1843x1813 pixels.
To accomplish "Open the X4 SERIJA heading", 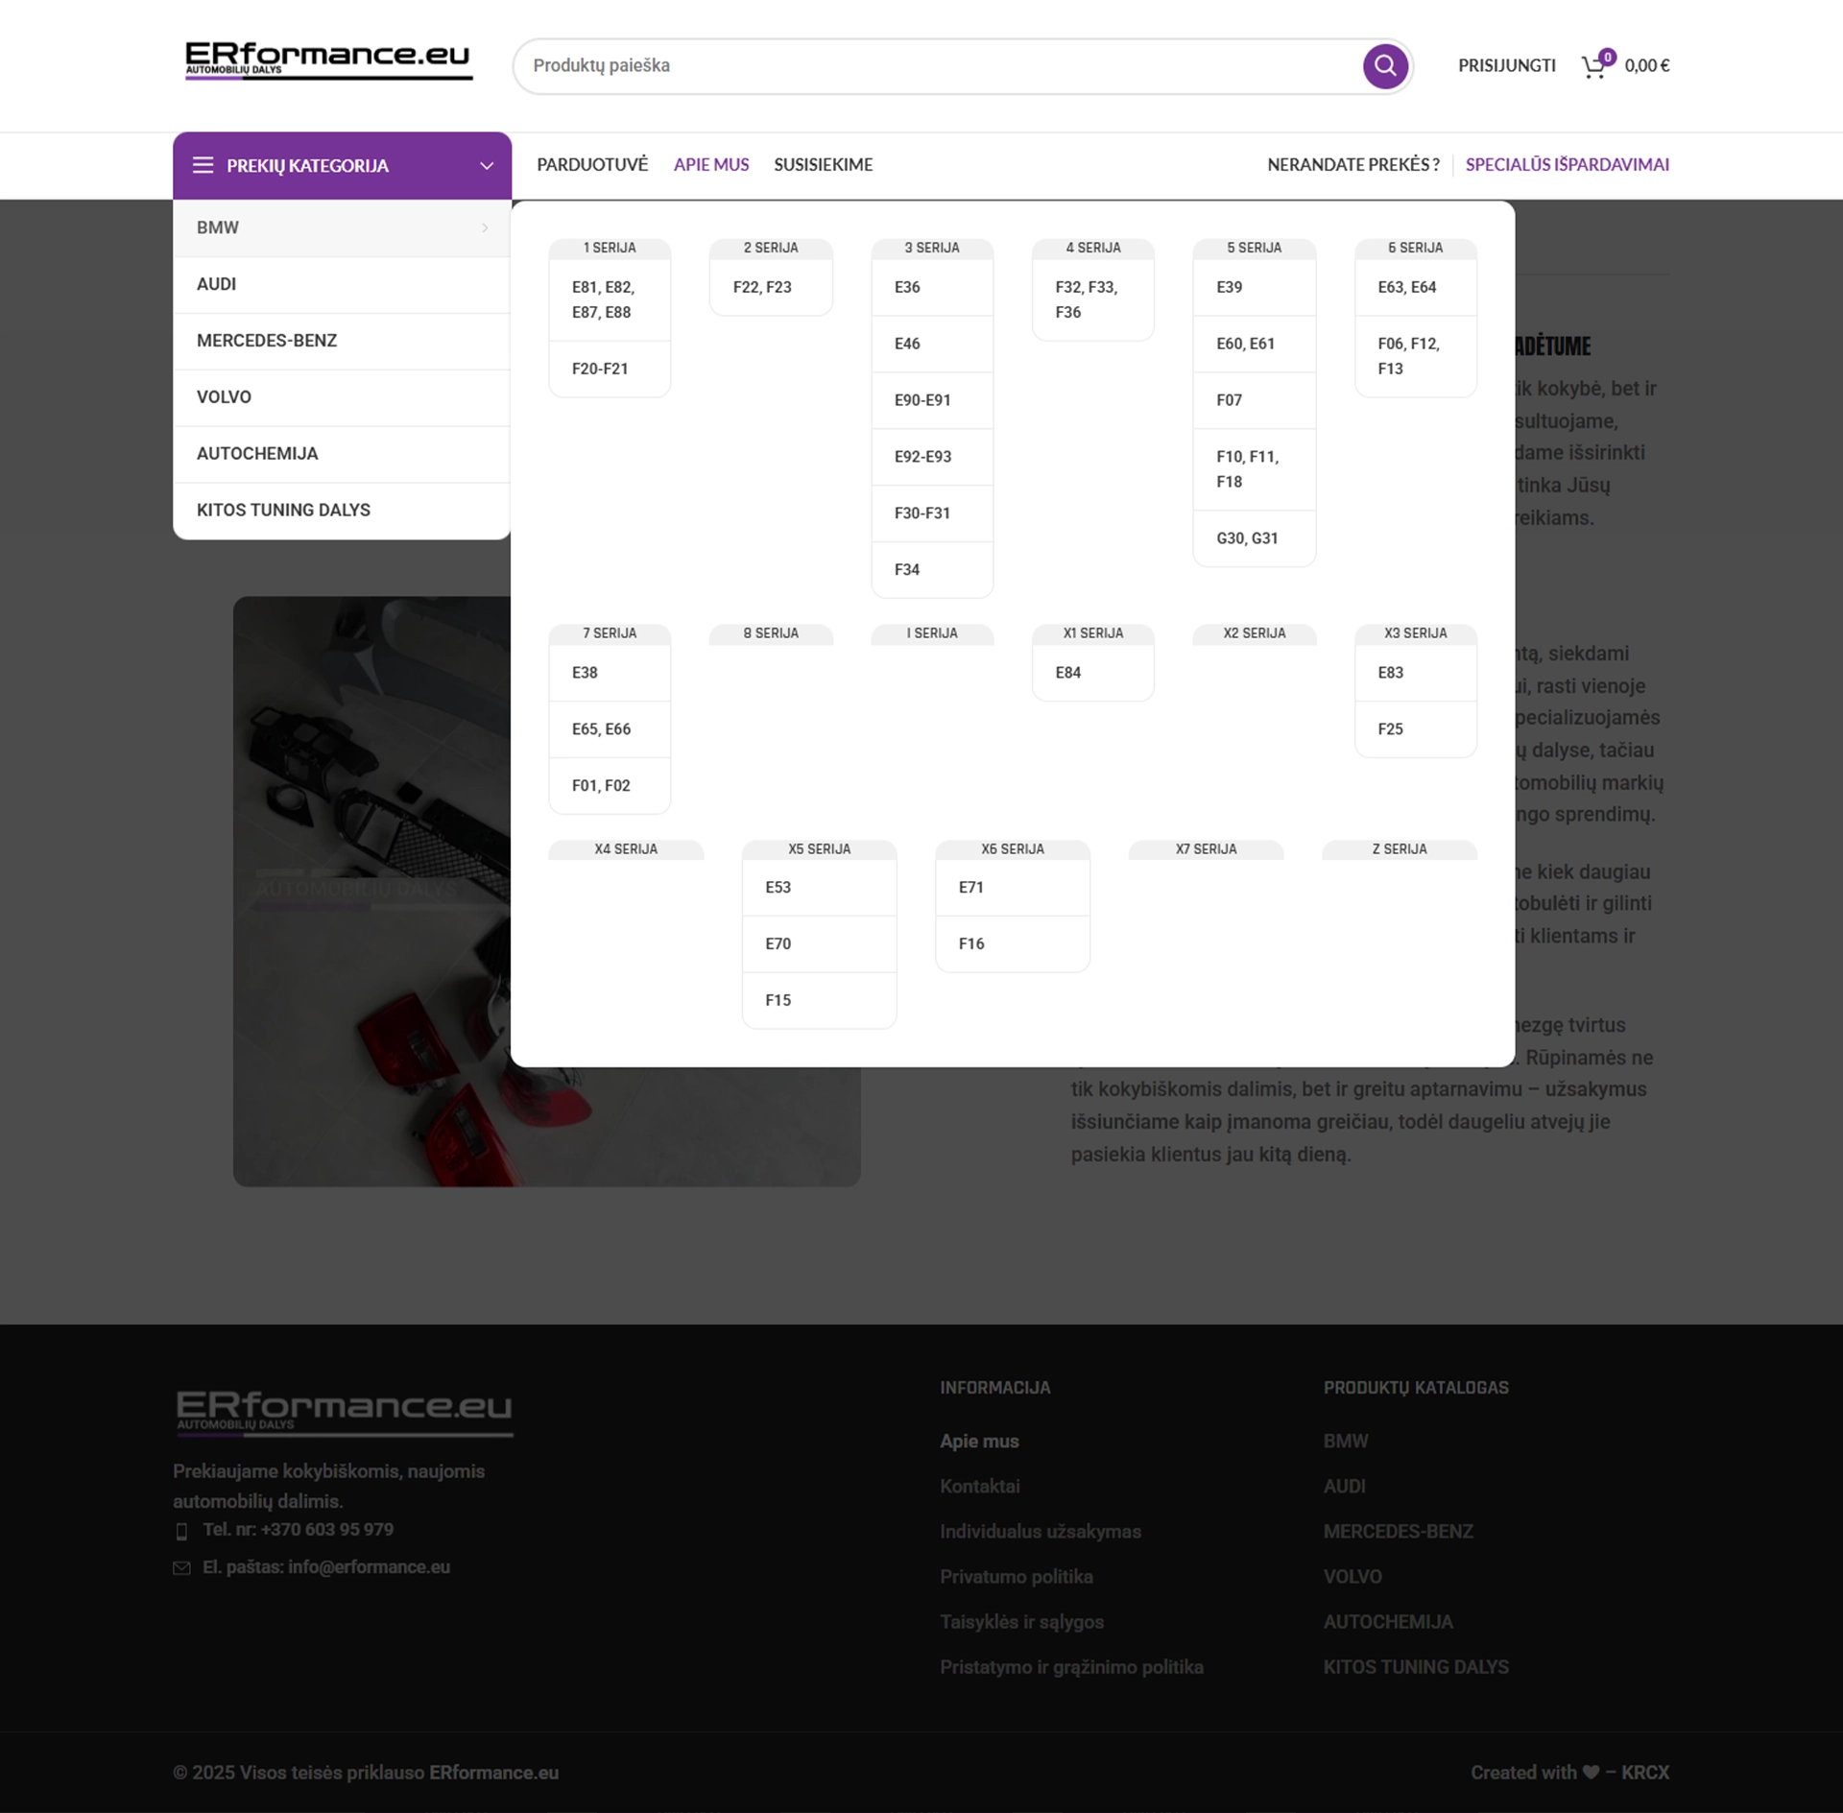I will tap(626, 849).
